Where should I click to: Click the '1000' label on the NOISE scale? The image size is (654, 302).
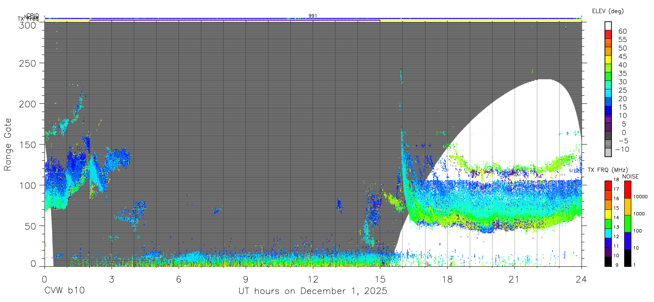(x=640, y=214)
